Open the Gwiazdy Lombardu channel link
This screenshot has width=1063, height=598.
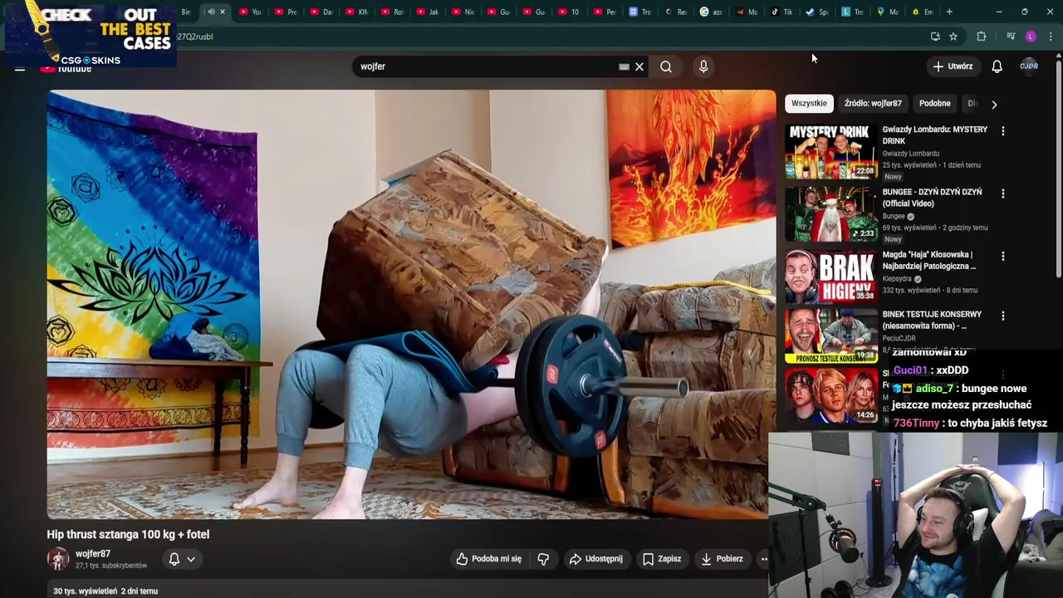(911, 154)
